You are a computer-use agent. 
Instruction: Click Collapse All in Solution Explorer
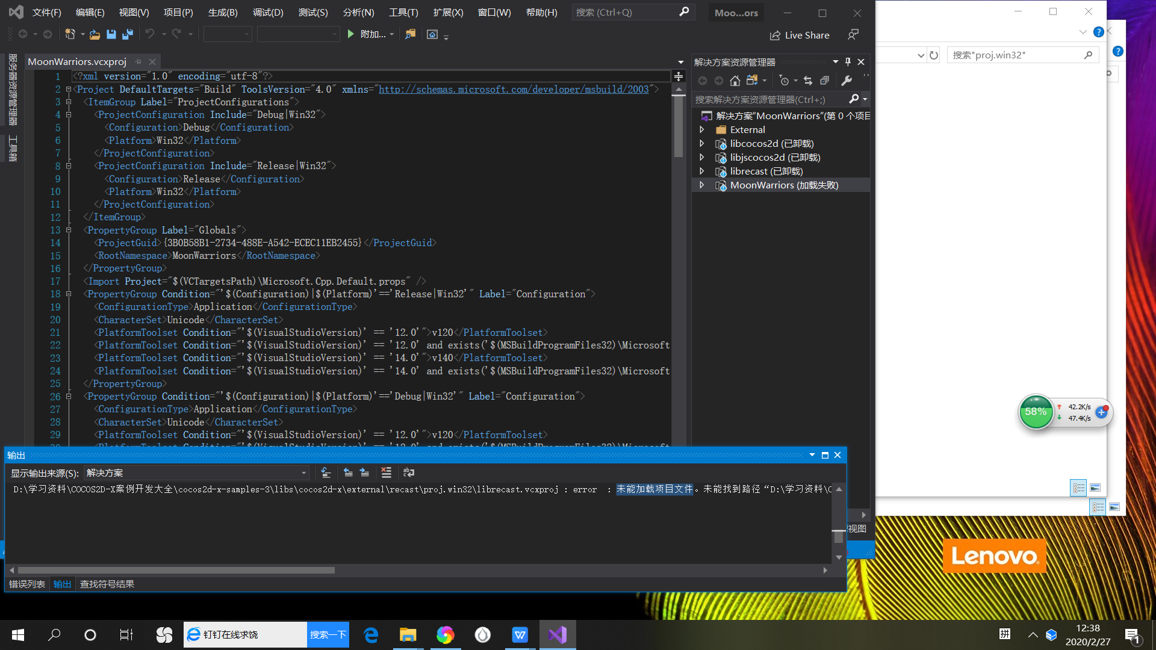825,81
